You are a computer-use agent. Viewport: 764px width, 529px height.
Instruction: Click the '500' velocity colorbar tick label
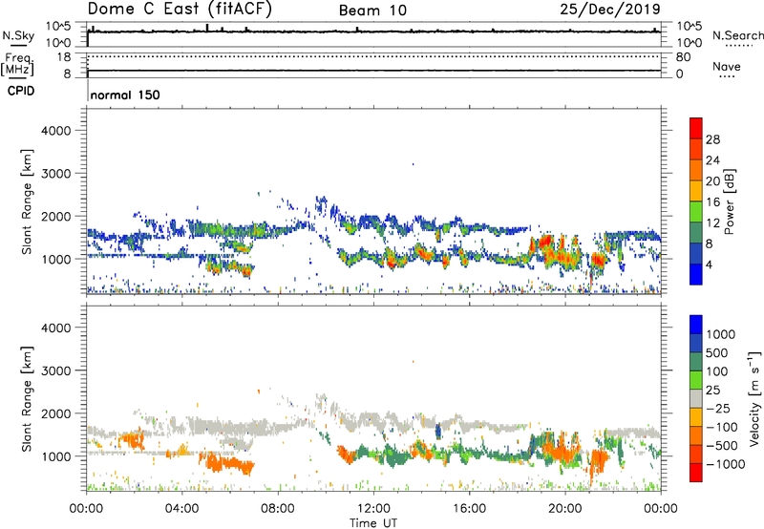point(716,352)
